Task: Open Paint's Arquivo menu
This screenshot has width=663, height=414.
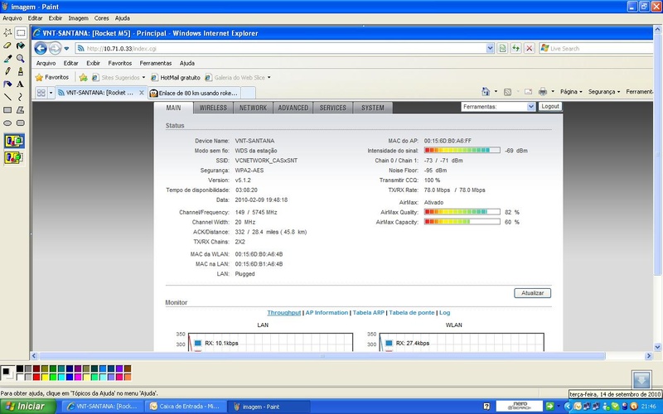Action: tap(12, 18)
